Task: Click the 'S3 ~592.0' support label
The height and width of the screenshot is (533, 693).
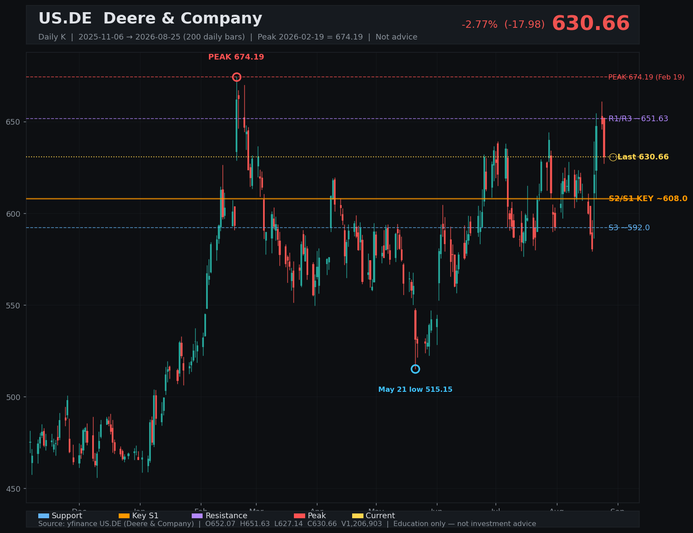Action: pos(629,228)
